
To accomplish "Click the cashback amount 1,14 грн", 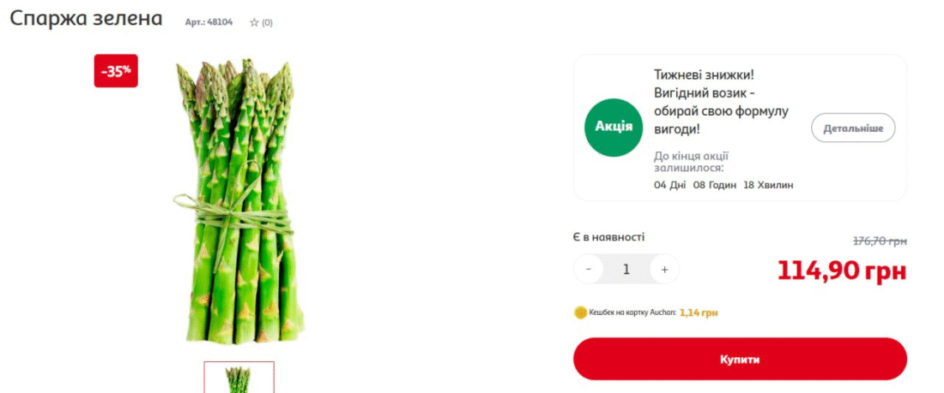I will click(x=699, y=313).
